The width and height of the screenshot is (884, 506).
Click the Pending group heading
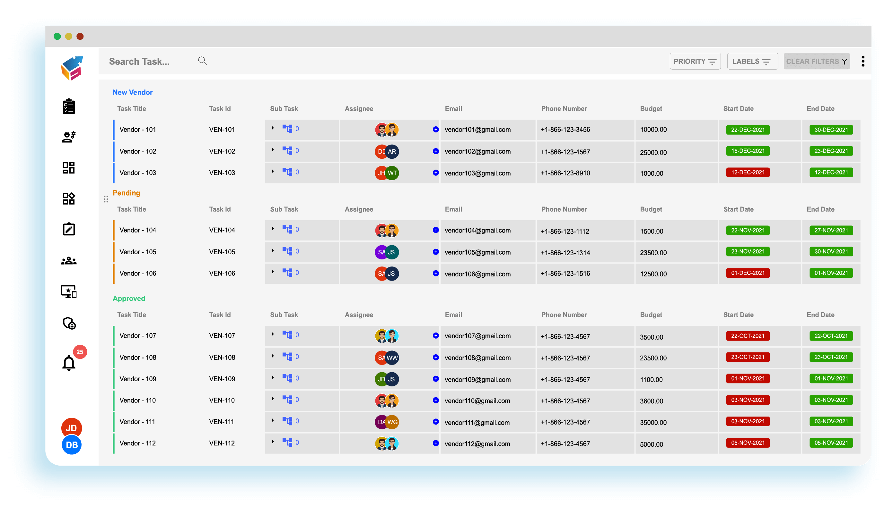coord(126,193)
